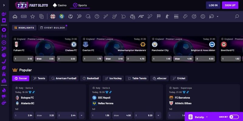Switch to the Sports tab

[80, 5]
